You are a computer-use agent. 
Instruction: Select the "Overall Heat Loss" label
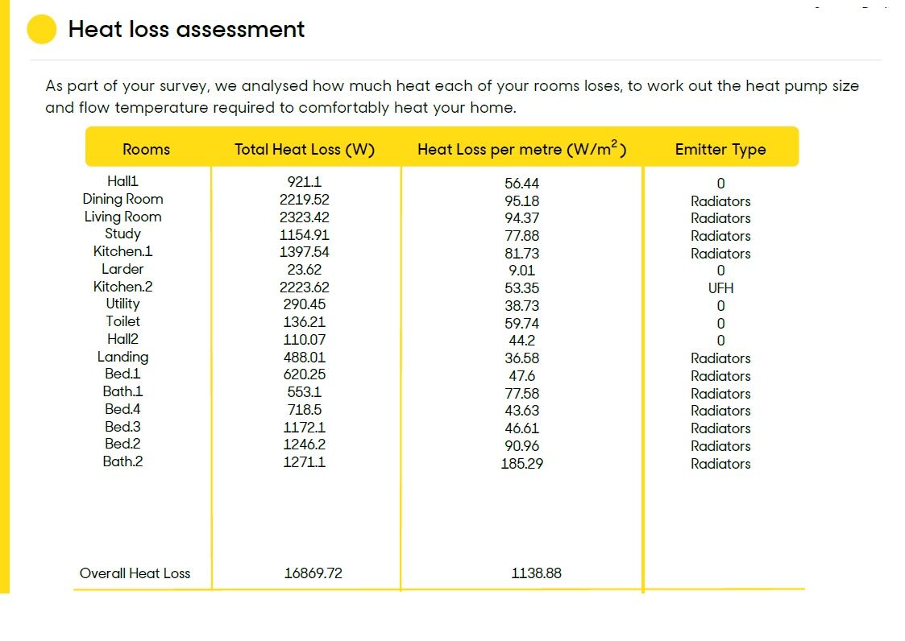pyautogui.click(x=135, y=573)
